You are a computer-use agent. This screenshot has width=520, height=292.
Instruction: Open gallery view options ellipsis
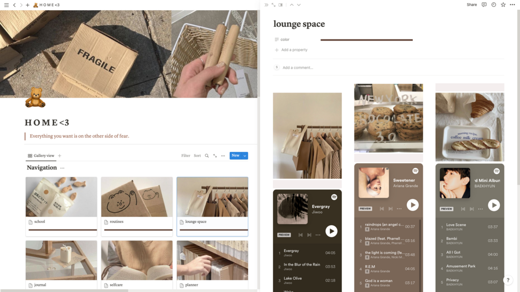point(223,156)
